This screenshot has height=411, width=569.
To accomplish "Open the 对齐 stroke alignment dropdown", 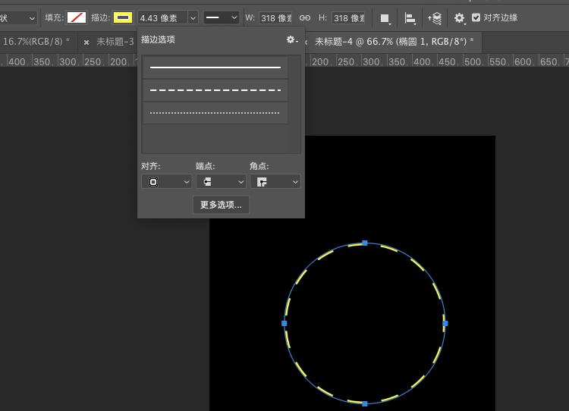I will click(x=166, y=182).
